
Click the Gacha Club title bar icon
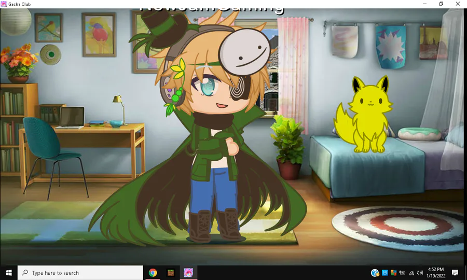point(4,4)
